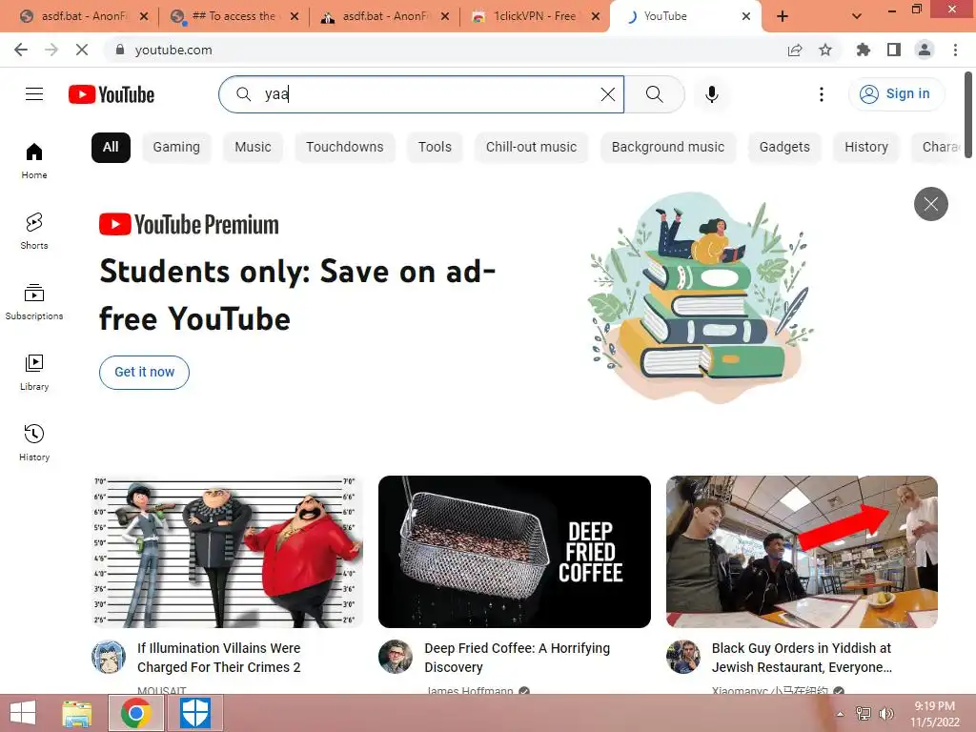This screenshot has height=732, width=976.
Task: Open tab search dropdown arrow
Action: point(857,16)
